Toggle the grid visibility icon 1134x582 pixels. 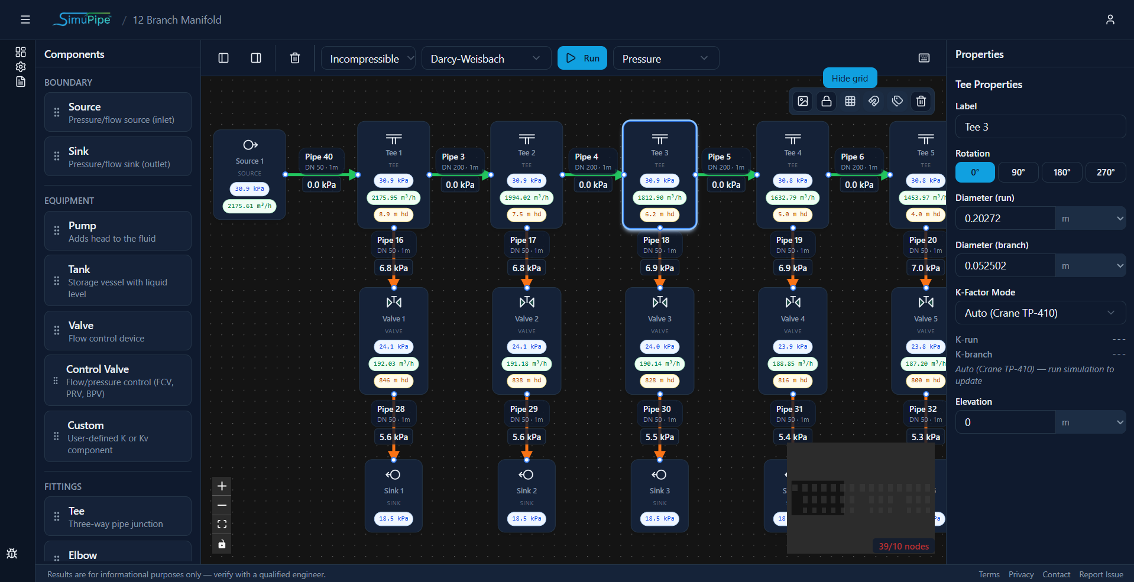[x=850, y=101]
